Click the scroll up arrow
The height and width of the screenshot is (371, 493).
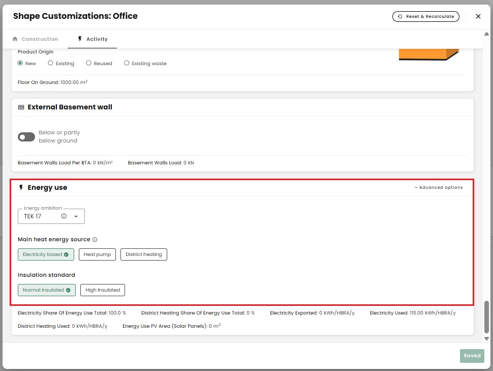tap(486, 34)
